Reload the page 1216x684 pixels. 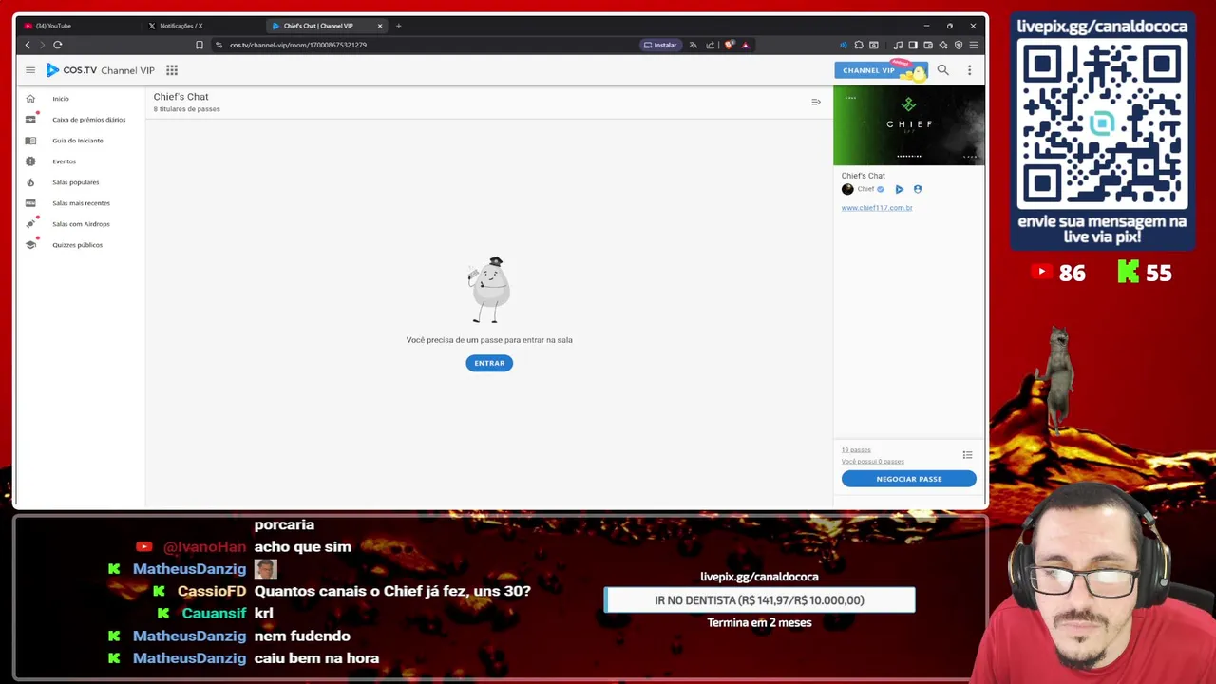point(58,45)
